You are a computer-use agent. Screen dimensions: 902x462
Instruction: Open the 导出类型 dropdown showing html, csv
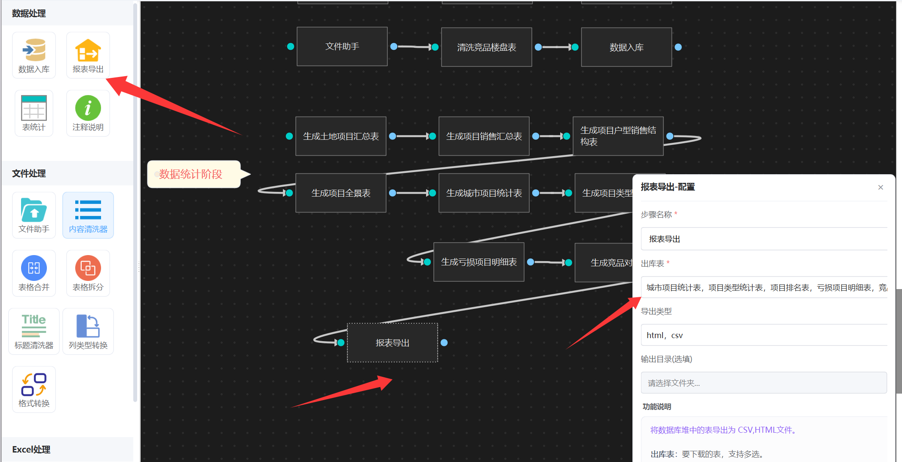click(x=764, y=335)
